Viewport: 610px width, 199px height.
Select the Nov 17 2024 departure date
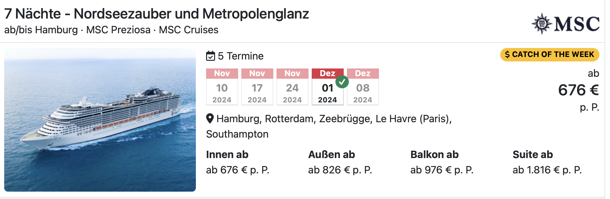click(257, 87)
